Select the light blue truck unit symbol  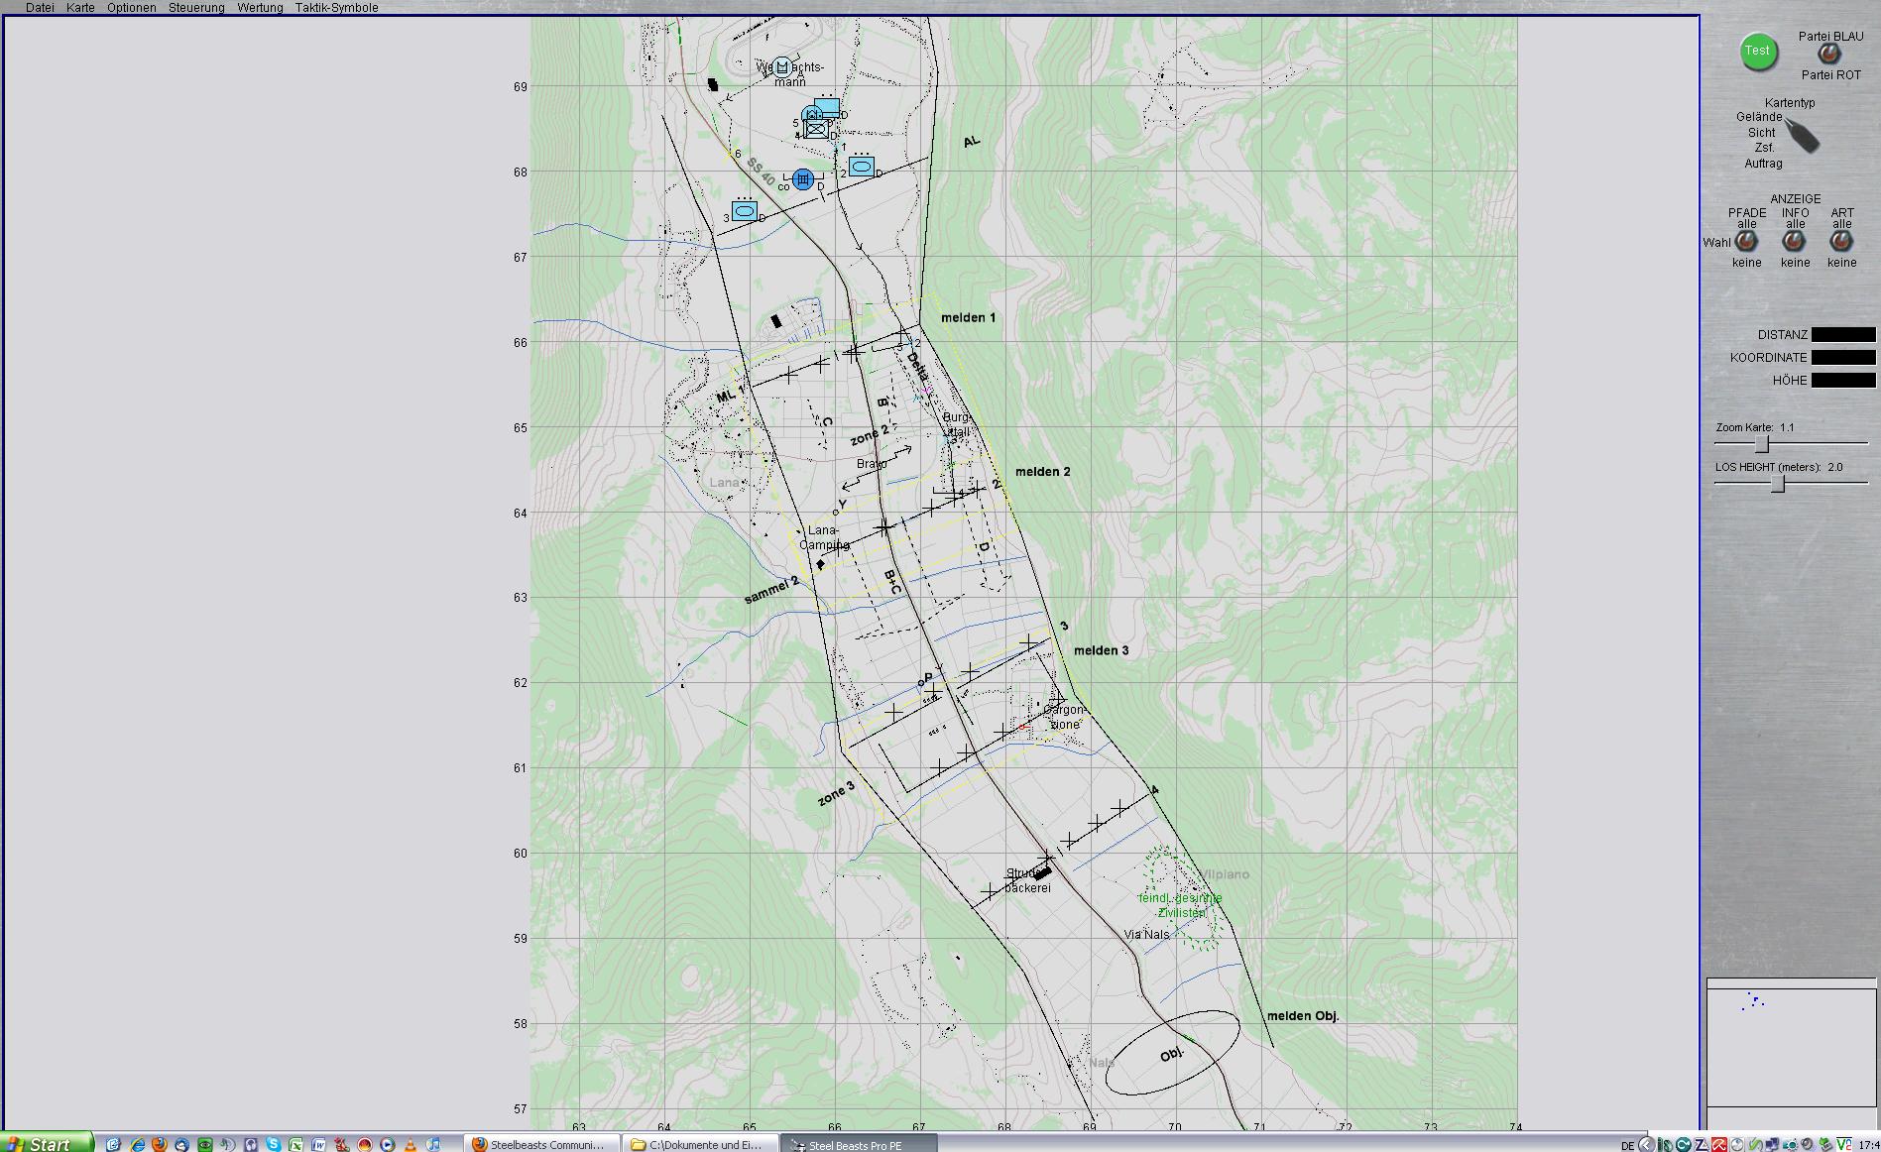[x=827, y=106]
